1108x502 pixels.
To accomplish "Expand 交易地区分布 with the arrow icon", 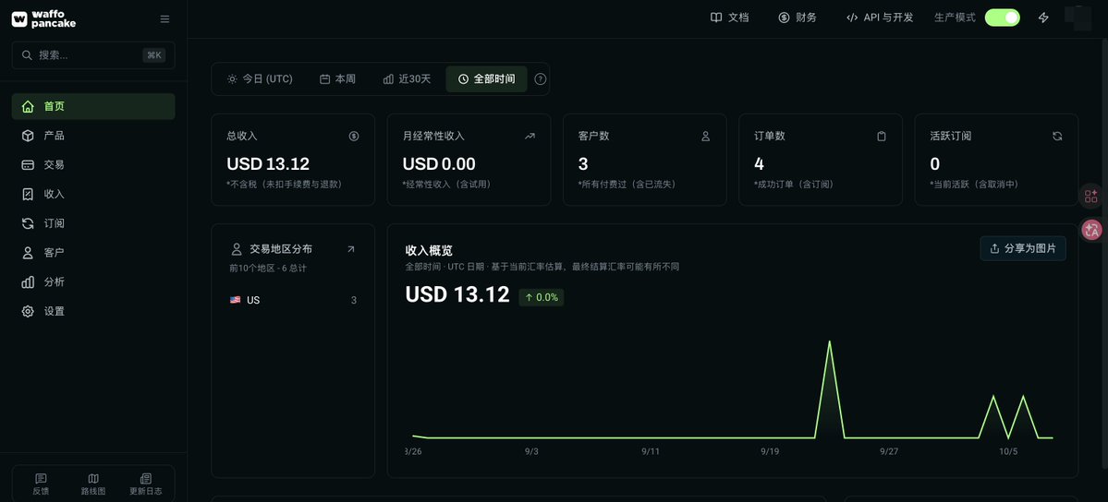I will pos(351,249).
